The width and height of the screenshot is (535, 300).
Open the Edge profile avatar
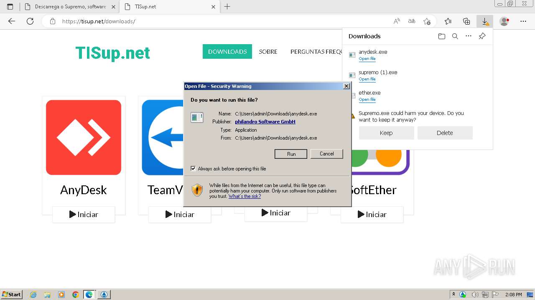(x=504, y=21)
